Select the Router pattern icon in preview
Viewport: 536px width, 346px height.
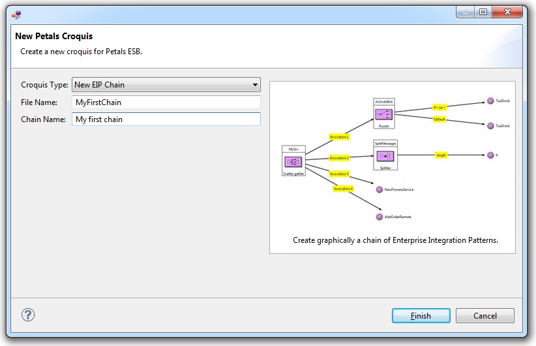click(x=384, y=114)
